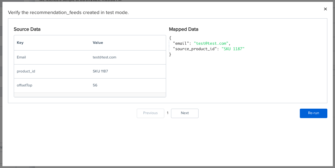Click the Key column header
The image size is (335, 168).
pyautogui.click(x=20, y=43)
